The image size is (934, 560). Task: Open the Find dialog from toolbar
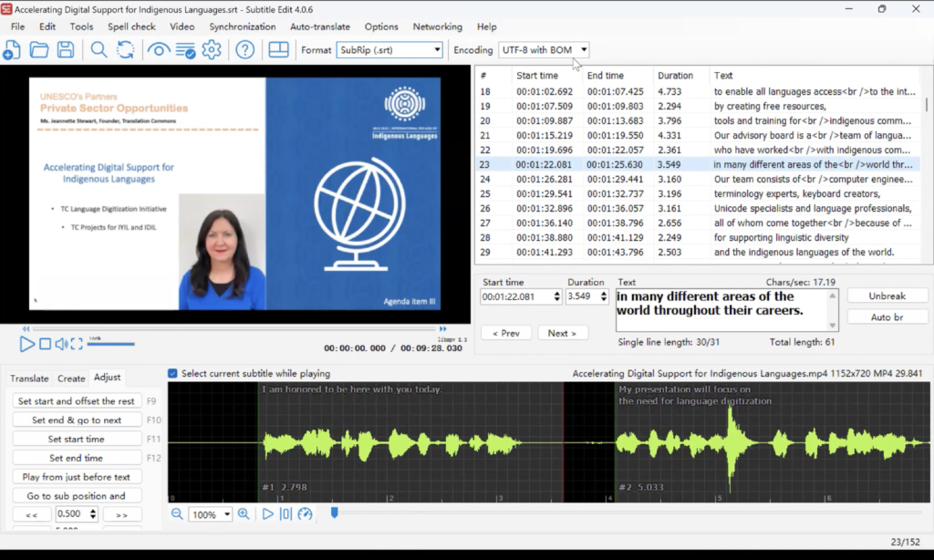click(97, 50)
